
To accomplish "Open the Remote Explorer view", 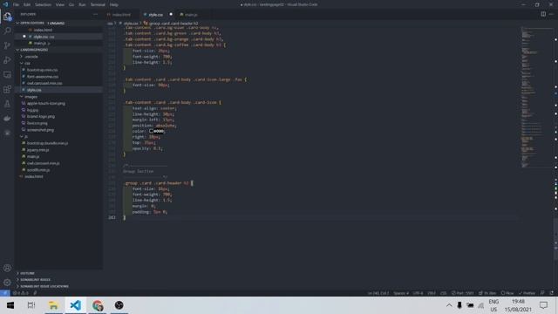I will 7,75.
